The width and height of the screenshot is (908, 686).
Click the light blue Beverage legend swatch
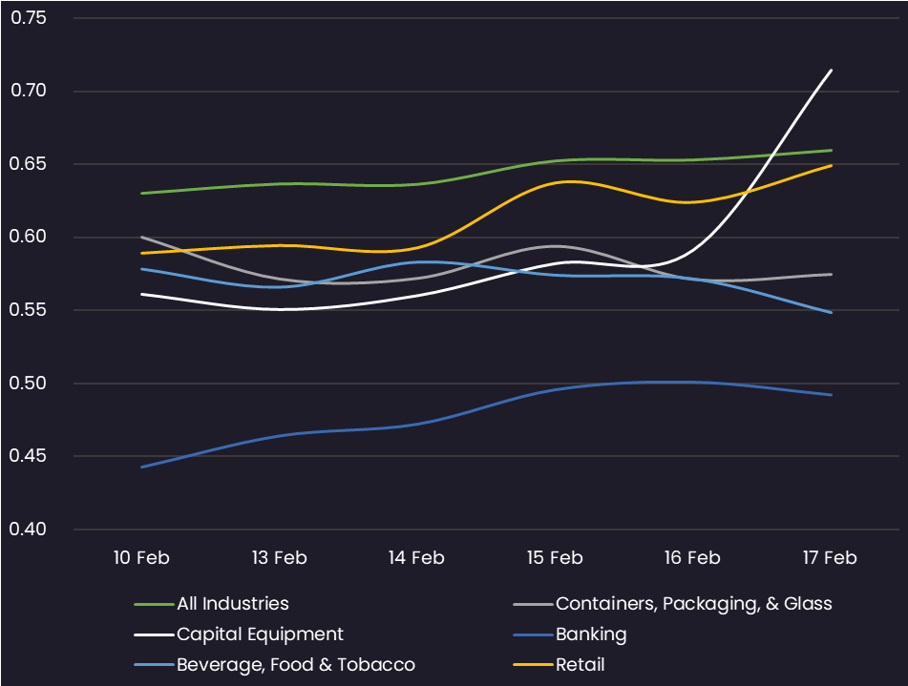point(154,665)
